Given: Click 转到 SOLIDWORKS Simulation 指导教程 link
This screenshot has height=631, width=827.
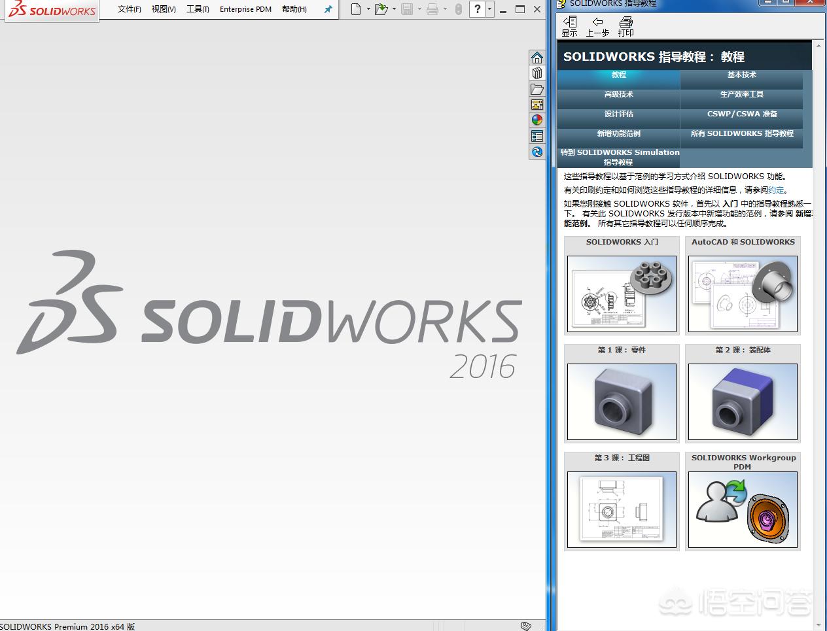Looking at the screenshot, I should point(619,157).
